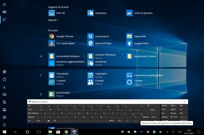The width and height of the screenshot is (204, 135).
Task: Click letter C index header
Action: pos(41,75)
